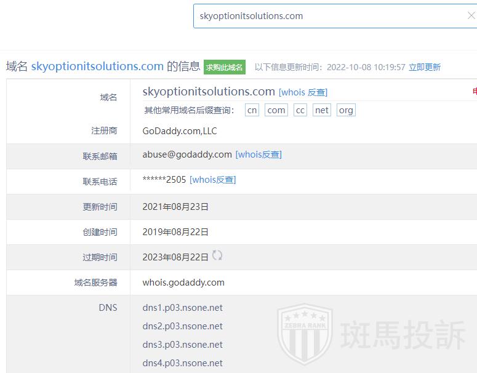Click whois反查 beside abuse@godaddy.com
The width and height of the screenshot is (477, 373).
click(259, 154)
